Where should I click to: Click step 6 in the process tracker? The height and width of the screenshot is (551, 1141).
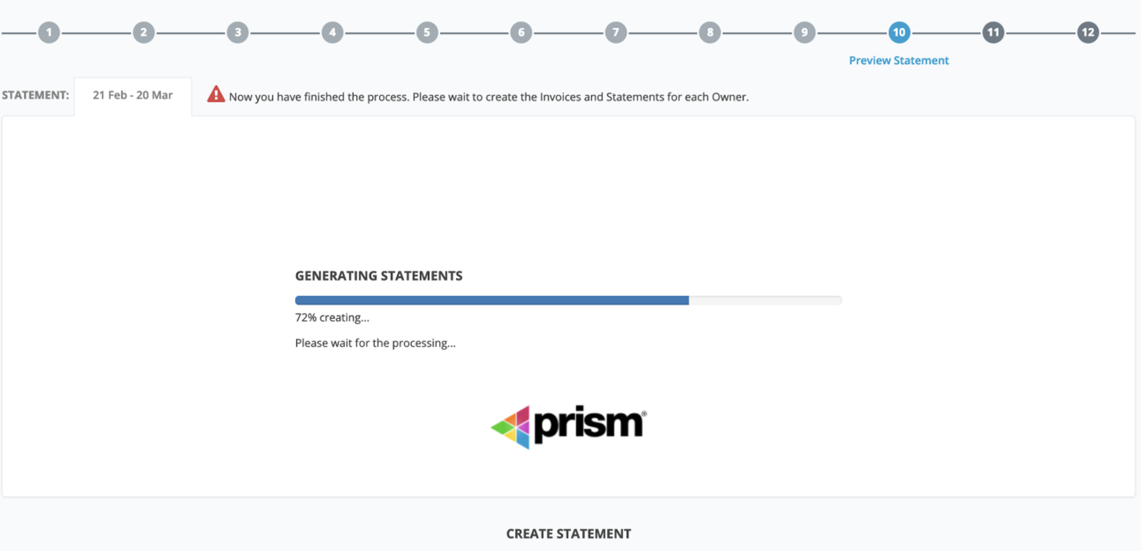(521, 33)
